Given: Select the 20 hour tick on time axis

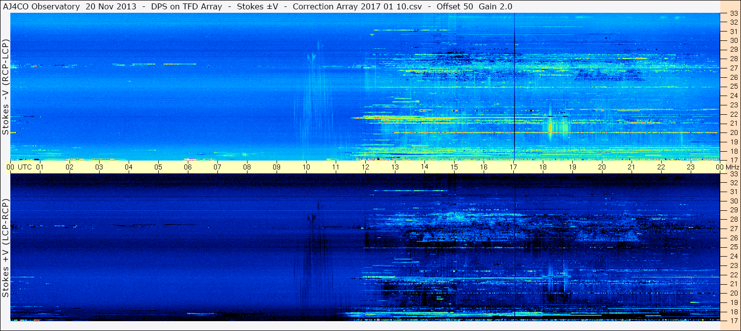Looking at the screenshot, I should (x=602, y=167).
